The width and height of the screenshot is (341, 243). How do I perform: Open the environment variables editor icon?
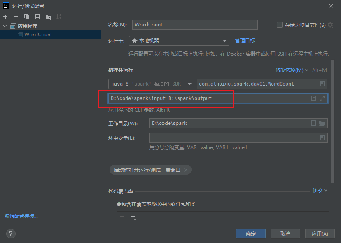[x=322, y=138]
